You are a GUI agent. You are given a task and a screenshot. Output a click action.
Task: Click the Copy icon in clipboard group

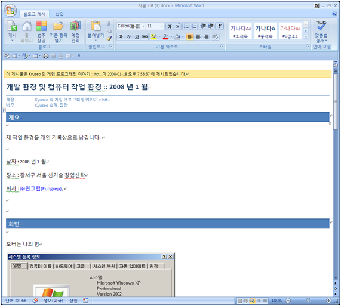click(109, 31)
